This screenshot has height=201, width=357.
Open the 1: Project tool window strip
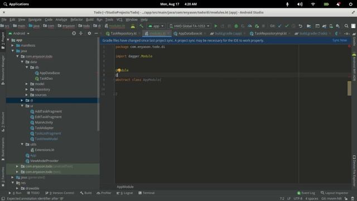click(x=3, y=40)
